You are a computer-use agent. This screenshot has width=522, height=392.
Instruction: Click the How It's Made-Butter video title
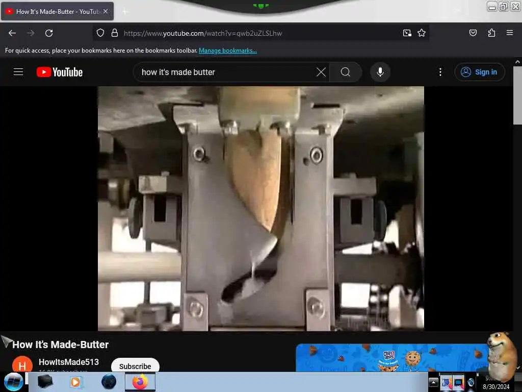pyautogui.click(x=60, y=345)
